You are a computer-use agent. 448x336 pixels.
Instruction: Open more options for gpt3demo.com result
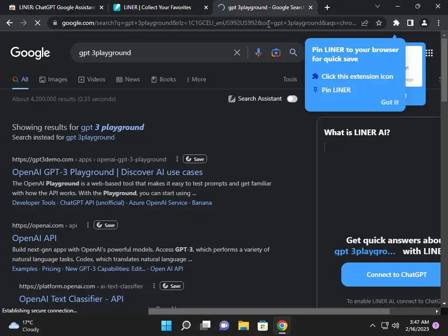pos(177,159)
